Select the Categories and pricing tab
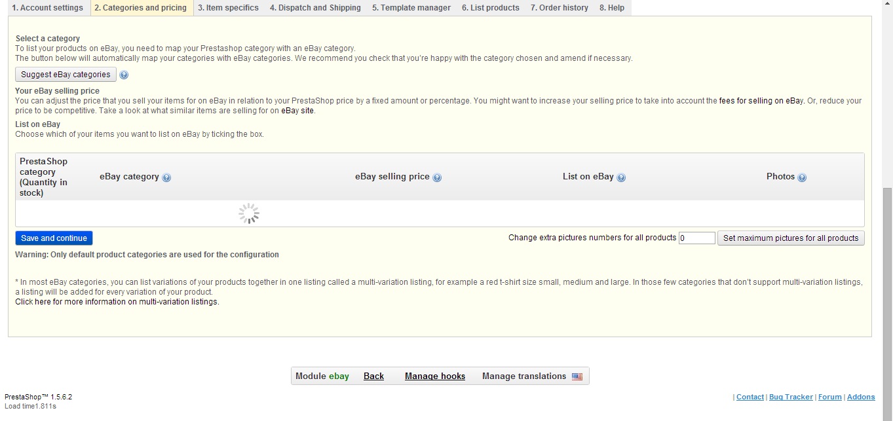Image resolution: width=893 pixels, height=421 pixels. tap(140, 8)
